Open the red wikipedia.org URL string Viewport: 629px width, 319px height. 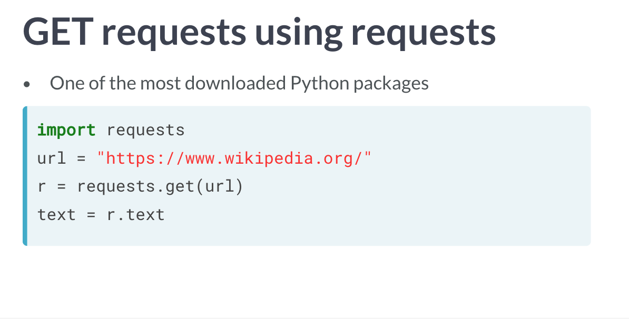234,158
